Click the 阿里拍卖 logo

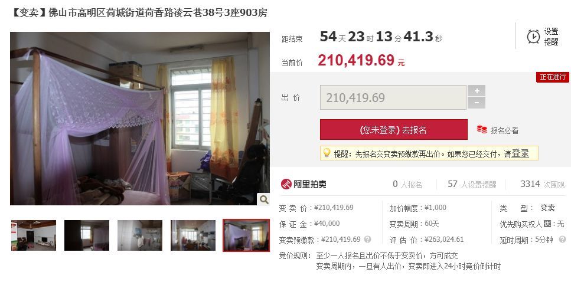click(x=304, y=184)
